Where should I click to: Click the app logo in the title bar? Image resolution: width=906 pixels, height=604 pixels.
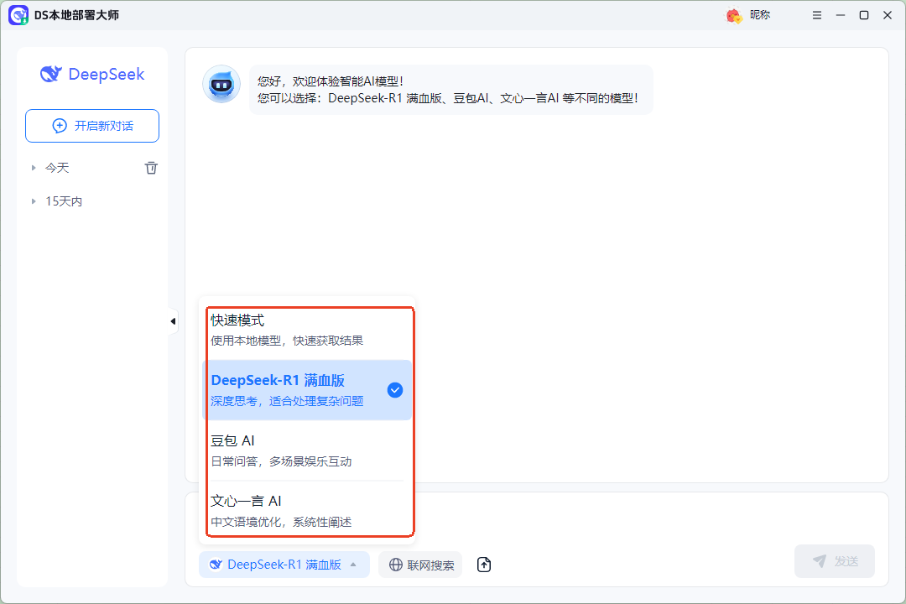pos(18,15)
